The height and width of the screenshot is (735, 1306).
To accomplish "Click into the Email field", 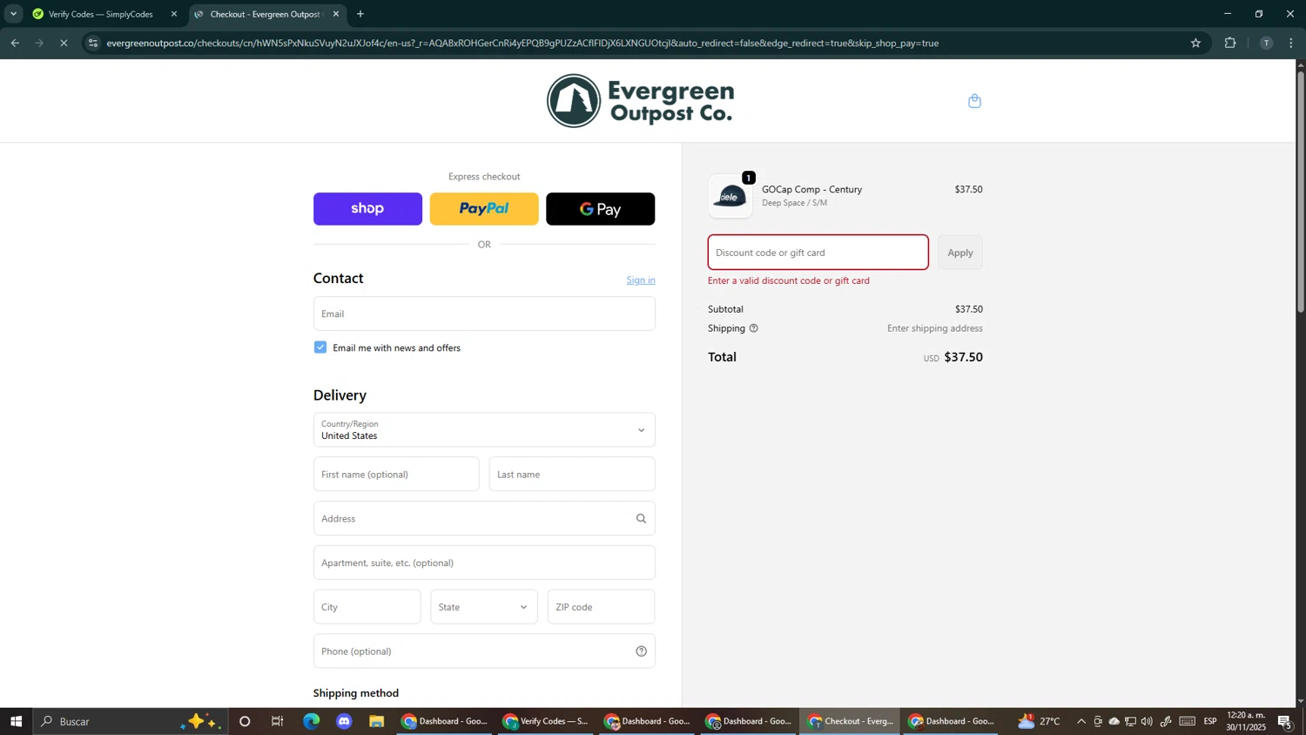I will 484,314.
